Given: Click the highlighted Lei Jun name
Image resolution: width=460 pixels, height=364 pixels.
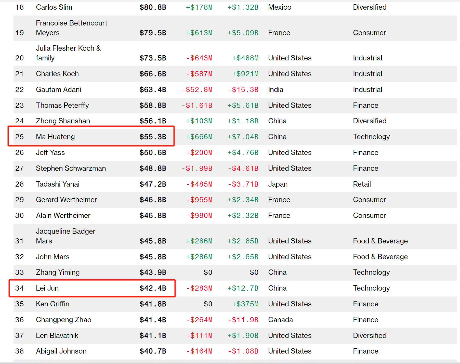Looking at the screenshot, I should pyautogui.click(x=47, y=288).
